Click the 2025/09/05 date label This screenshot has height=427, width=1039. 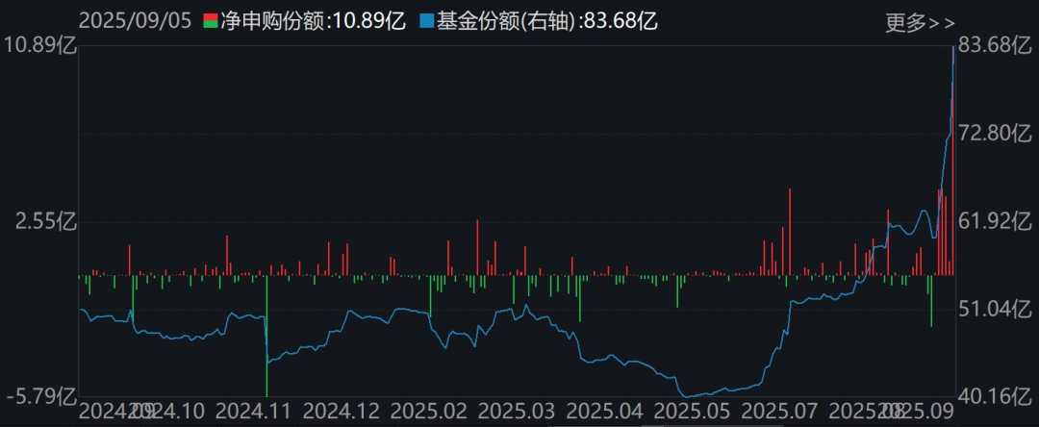(x=136, y=21)
